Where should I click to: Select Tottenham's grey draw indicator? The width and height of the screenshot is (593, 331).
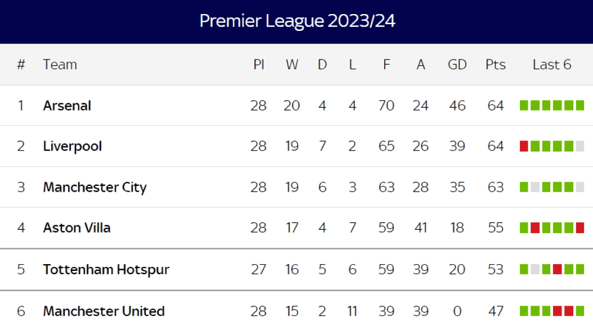pyautogui.click(x=535, y=269)
